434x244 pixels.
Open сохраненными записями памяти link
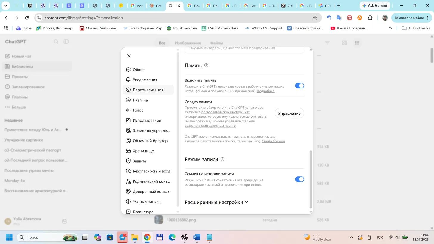210,126
